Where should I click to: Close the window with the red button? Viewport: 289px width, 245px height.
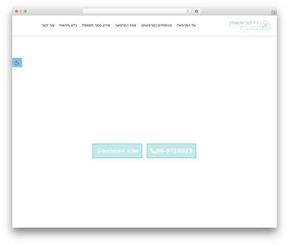pos(17,12)
